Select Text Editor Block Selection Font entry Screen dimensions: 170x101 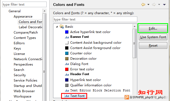pos(100,90)
